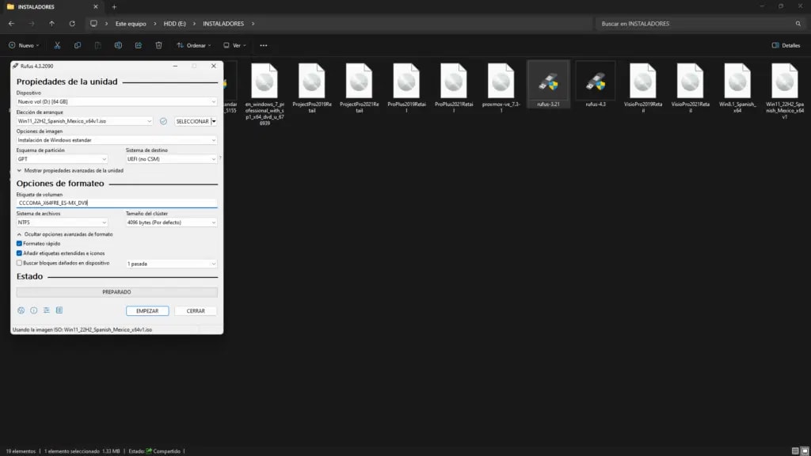Click the sistema de destino help question mark
Image resolution: width=811 pixels, height=456 pixels.
[x=220, y=158]
